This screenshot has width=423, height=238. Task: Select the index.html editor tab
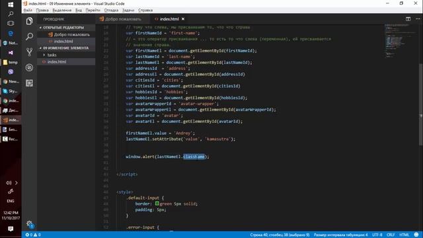point(169,19)
